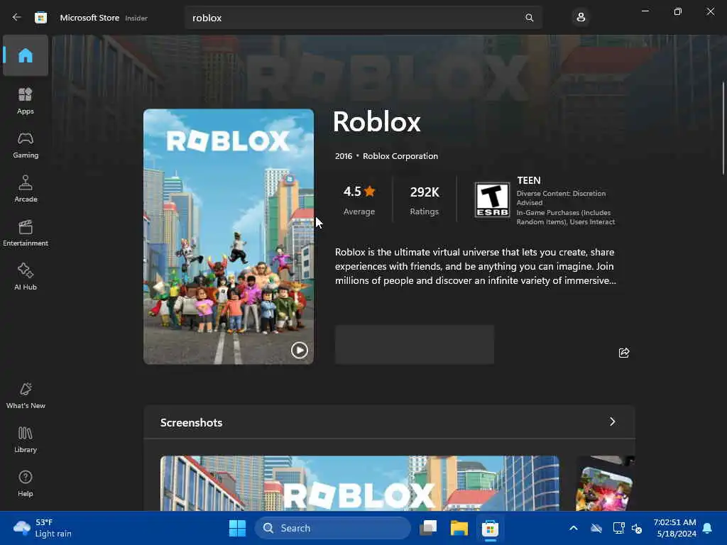Screen dimensions: 727x545
Task: Open Task View on taskbar
Action: (428, 528)
